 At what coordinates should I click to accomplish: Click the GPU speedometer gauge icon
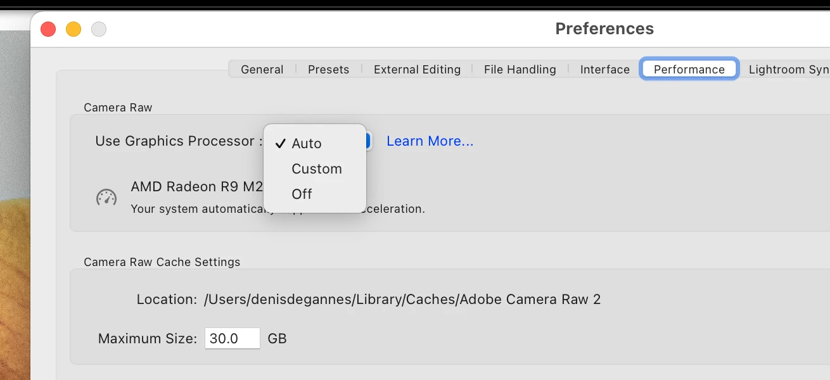point(106,197)
